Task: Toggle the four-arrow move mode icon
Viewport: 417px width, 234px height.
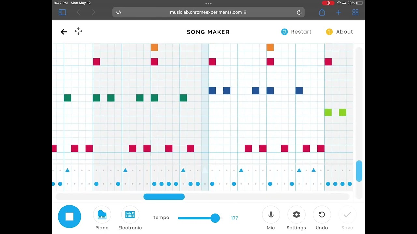Action: (78, 31)
